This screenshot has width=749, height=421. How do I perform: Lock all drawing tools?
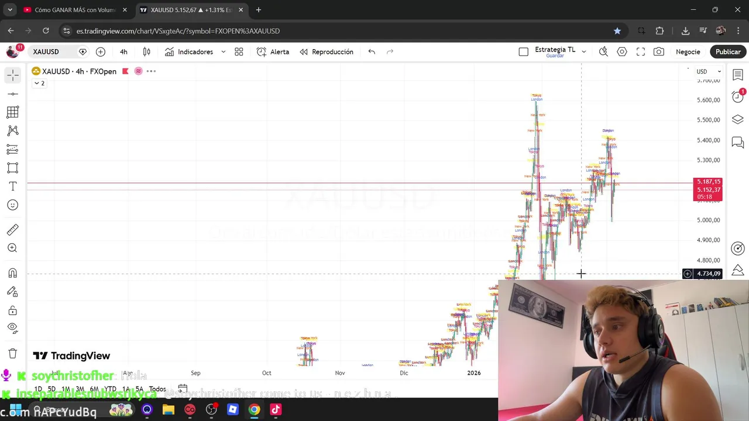(12, 310)
